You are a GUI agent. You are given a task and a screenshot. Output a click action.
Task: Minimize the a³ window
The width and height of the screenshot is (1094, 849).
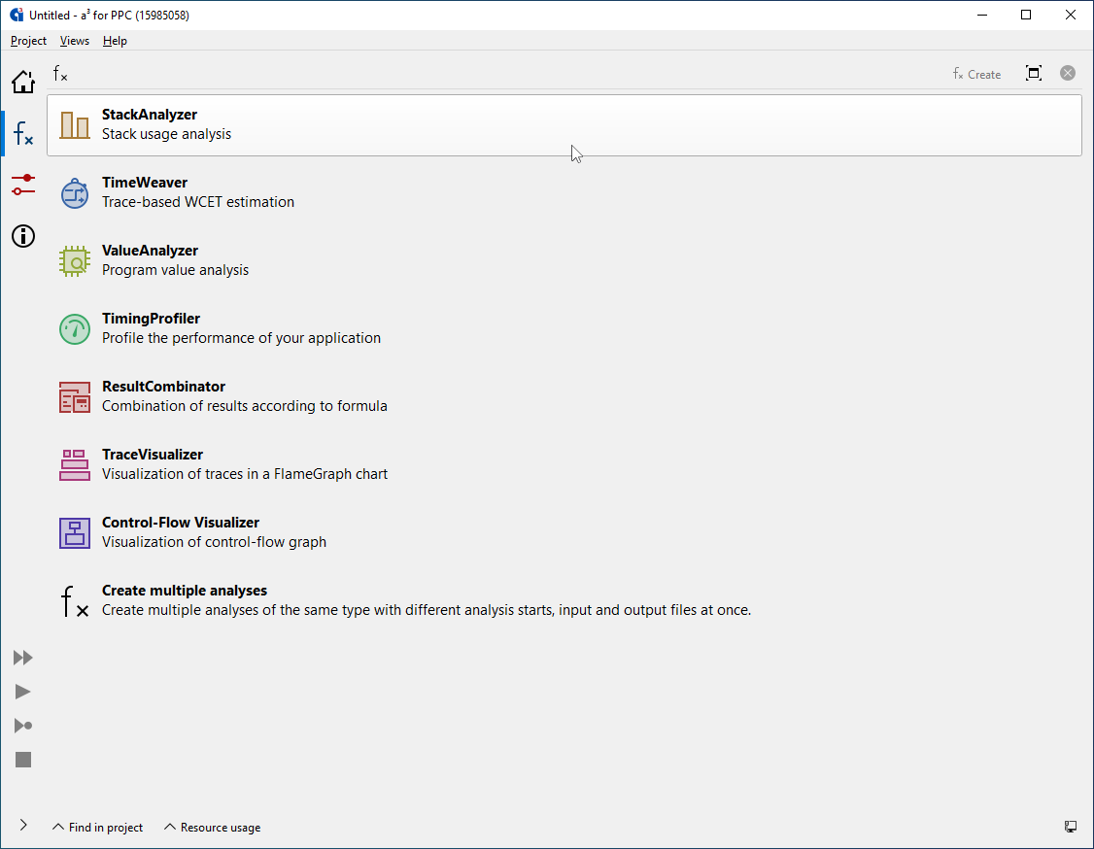point(982,15)
